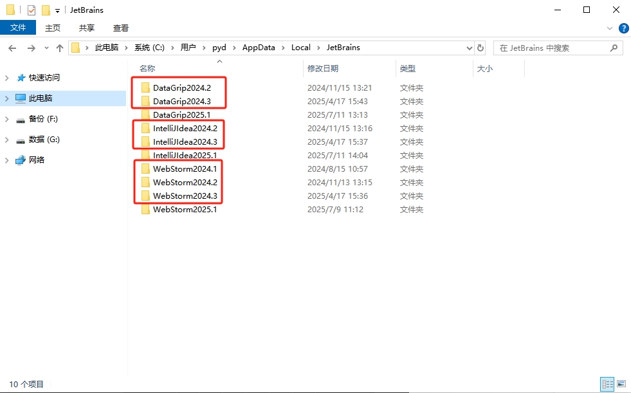Navigate to 此电脑 in address bar
Viewport: 631px width, 393px height.
(x=107, y=48)
